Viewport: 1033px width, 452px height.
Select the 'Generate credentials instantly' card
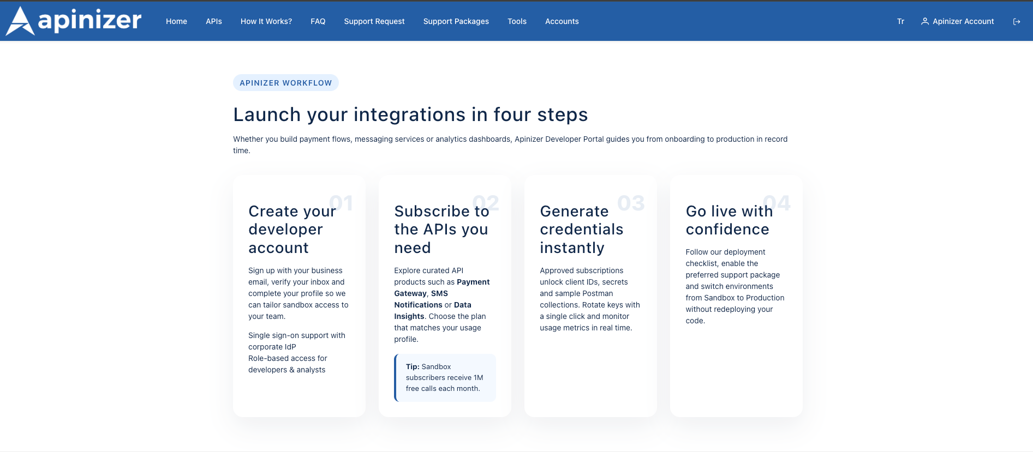tap(590, 296)
